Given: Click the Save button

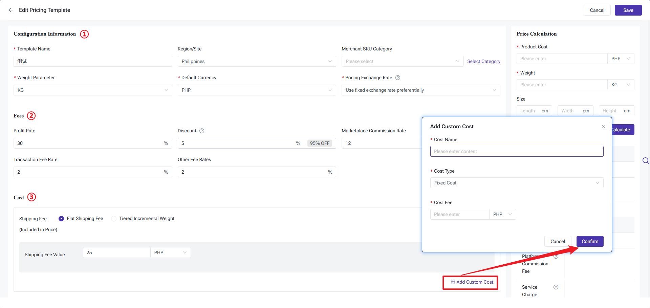Looking at the screenshot, I should coord(628,10).
